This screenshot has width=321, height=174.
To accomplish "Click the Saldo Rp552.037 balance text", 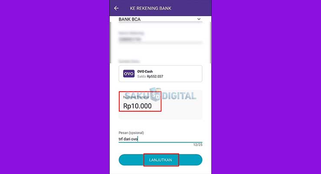I will (150, 76).
